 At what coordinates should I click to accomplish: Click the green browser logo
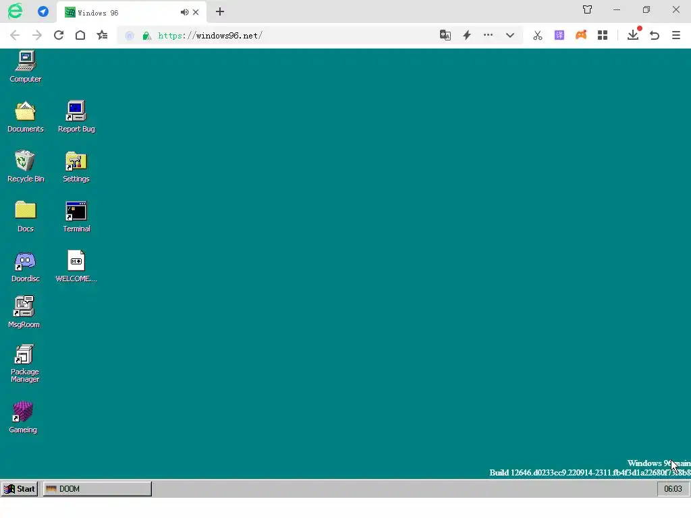[16, 11]
